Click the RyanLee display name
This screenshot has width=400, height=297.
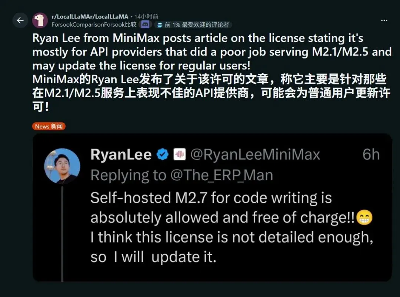click(x=121, y=154)
